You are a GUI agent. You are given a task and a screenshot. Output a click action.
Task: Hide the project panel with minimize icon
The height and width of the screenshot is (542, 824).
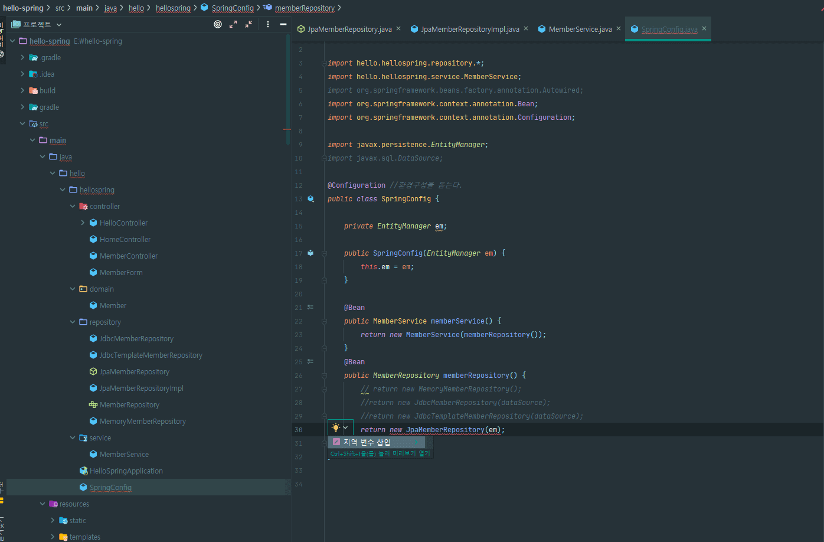tap(283, 24)
